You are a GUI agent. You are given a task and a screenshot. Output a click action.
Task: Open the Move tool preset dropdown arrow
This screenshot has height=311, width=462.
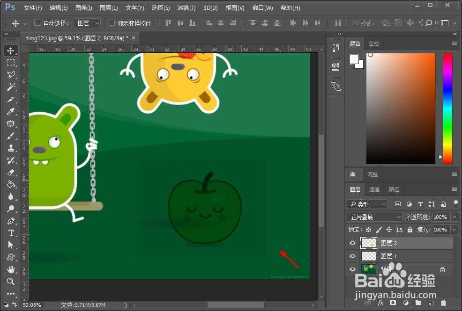pos(25,23)
